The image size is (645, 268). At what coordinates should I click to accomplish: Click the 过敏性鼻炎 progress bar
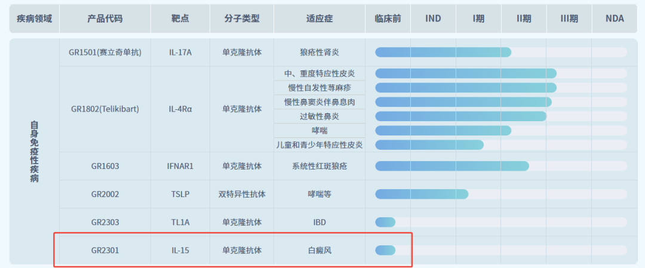click(501, 116)
